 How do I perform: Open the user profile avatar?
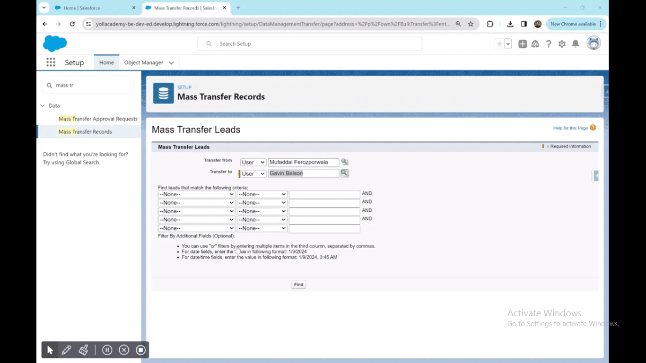point(594,43)
